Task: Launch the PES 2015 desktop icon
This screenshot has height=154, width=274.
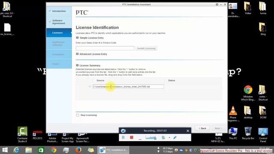Action: 37,135
